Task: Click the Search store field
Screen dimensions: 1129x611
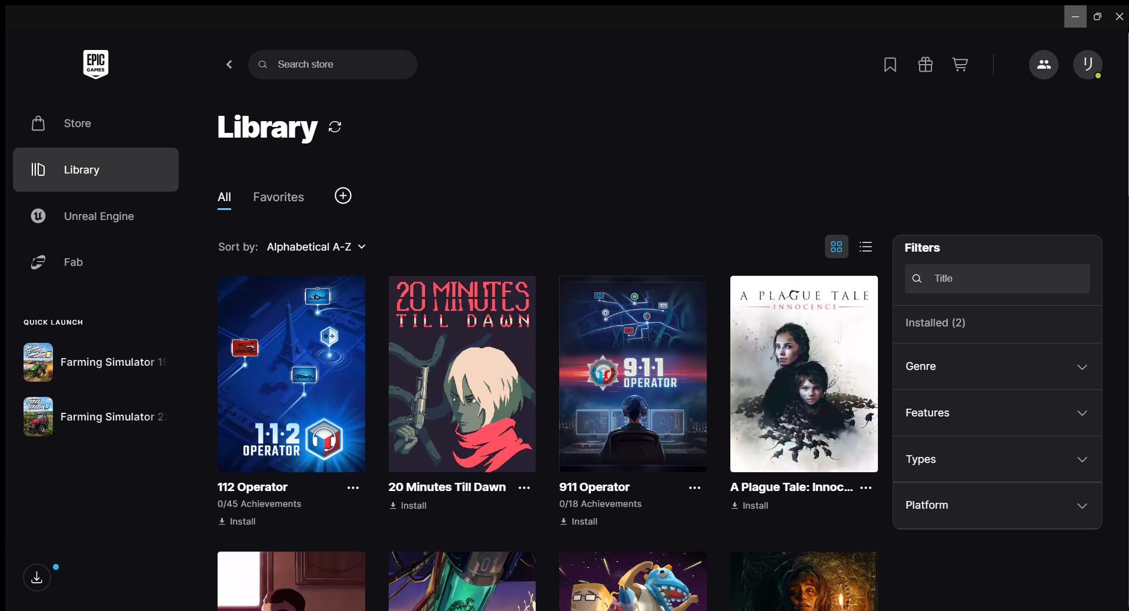Action: 333,64
